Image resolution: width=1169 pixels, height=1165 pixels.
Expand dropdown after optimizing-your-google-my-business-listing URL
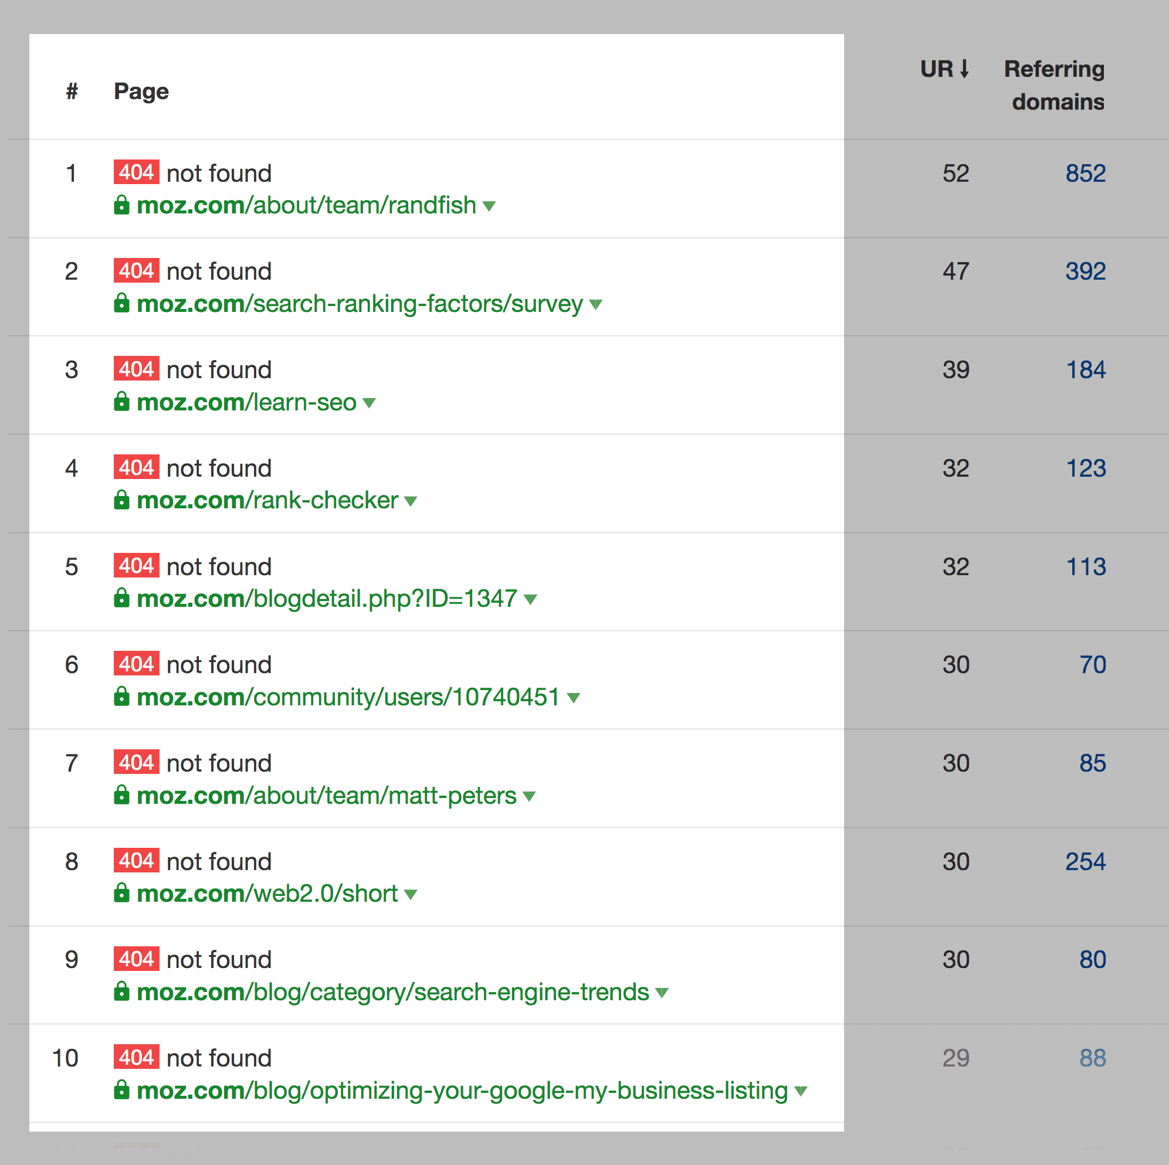click(801, 1092)
